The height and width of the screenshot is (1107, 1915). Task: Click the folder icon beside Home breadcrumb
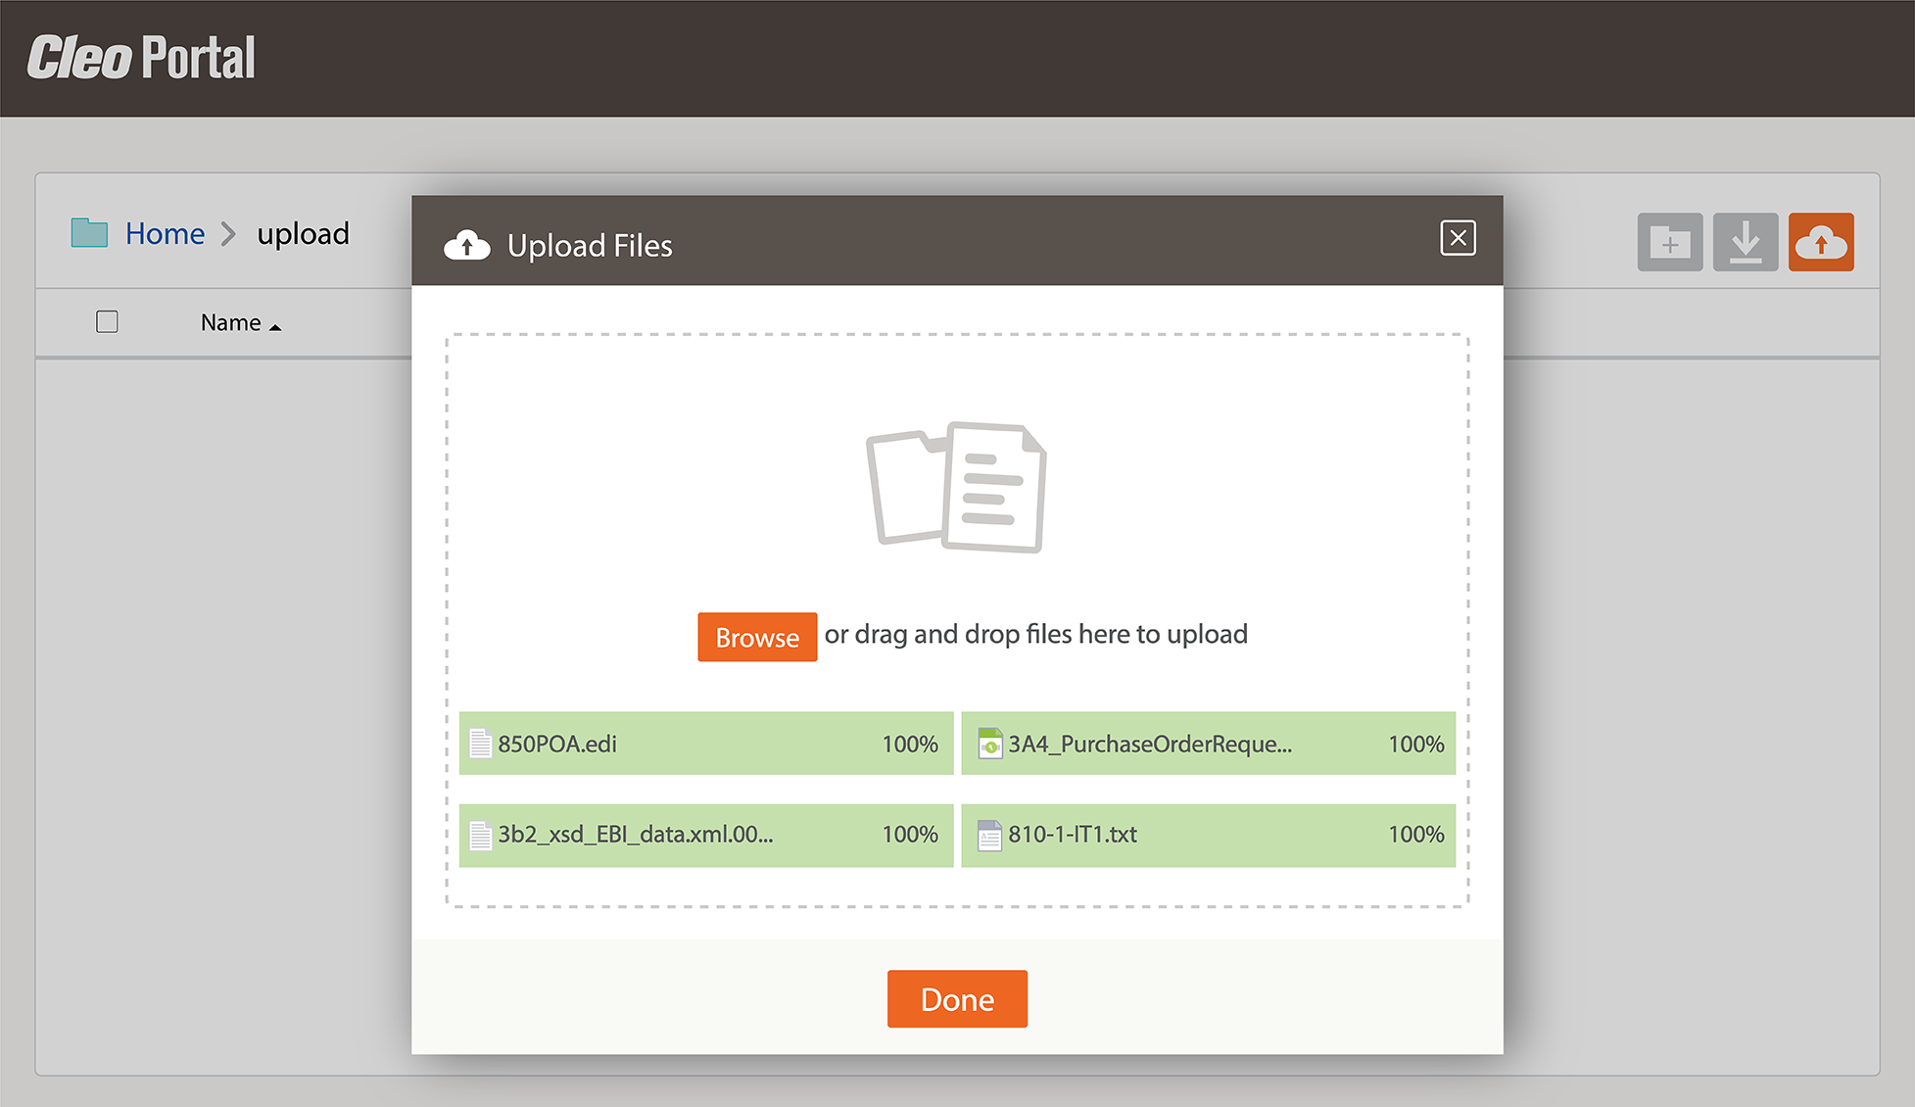point(89,232)
